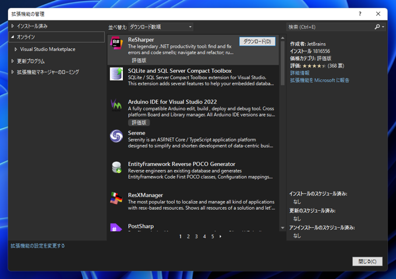This screenshot has height=279, width=396.
Task: Select the PostSharp extension entry
Action: [193, 227]
